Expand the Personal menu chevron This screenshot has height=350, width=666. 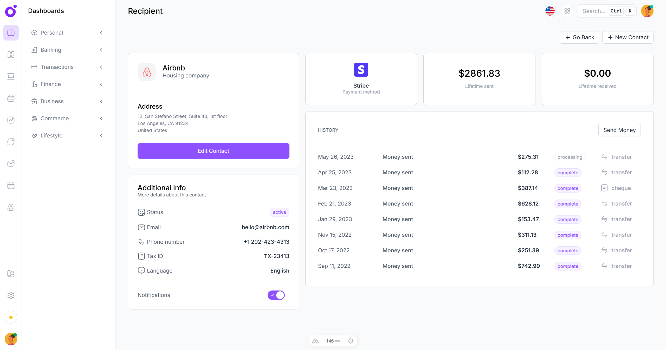101,33
